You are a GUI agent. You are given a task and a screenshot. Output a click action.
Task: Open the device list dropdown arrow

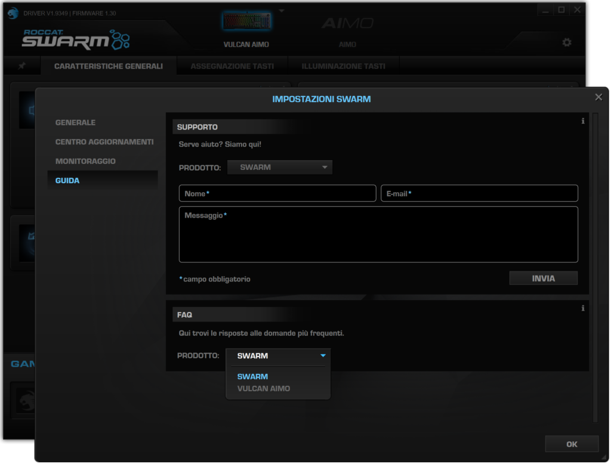[x=282, y=11]
